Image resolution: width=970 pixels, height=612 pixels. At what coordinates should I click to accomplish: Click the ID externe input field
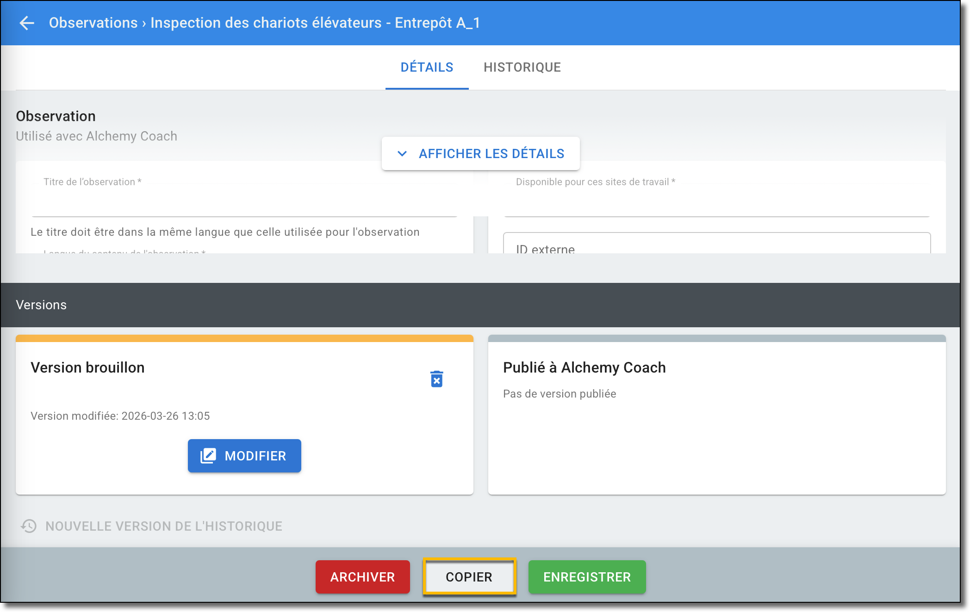pos(716,245)
